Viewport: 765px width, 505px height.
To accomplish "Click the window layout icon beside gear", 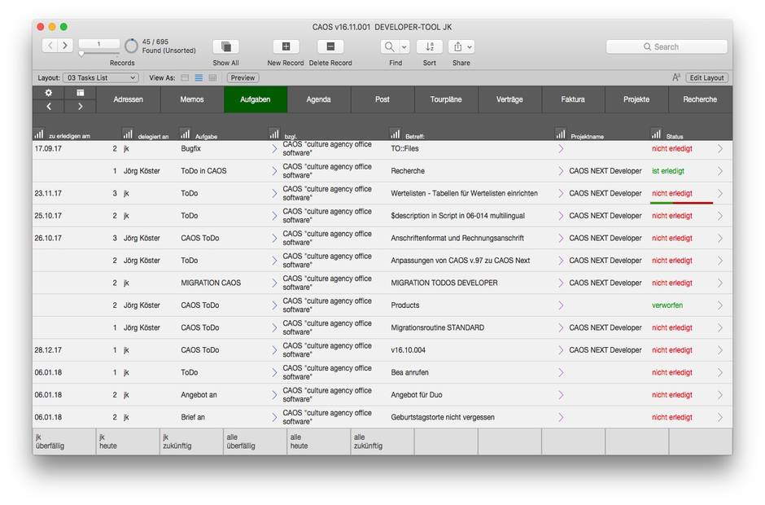I will (80, 93).
